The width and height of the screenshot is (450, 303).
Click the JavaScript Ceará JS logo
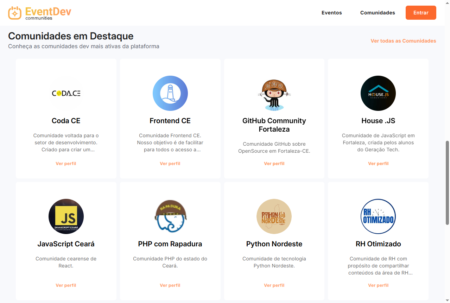point(66,216)
